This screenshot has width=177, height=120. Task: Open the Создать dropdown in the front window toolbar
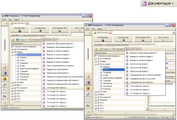[x=105, y=49]
